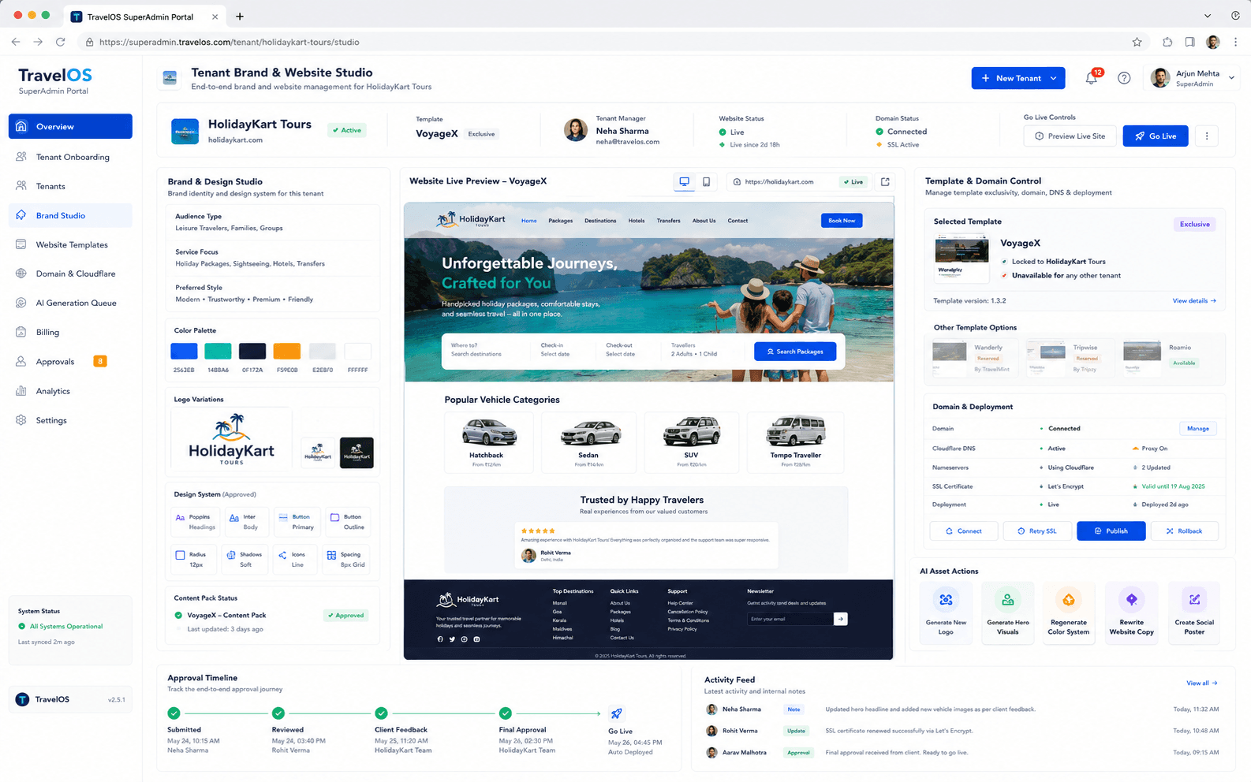1251x782 pixels.
Task: Open AI Generation Queue
Action: (x=70, y=303)
